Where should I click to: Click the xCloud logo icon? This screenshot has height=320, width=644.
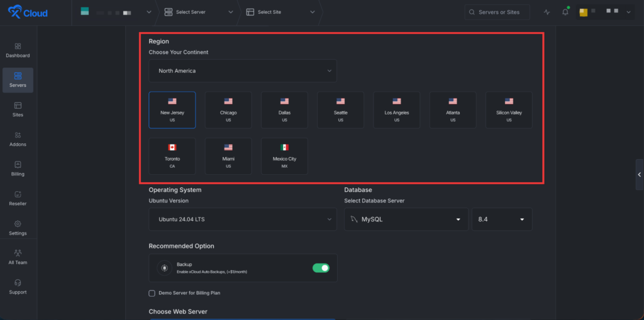tap(15, 12)
